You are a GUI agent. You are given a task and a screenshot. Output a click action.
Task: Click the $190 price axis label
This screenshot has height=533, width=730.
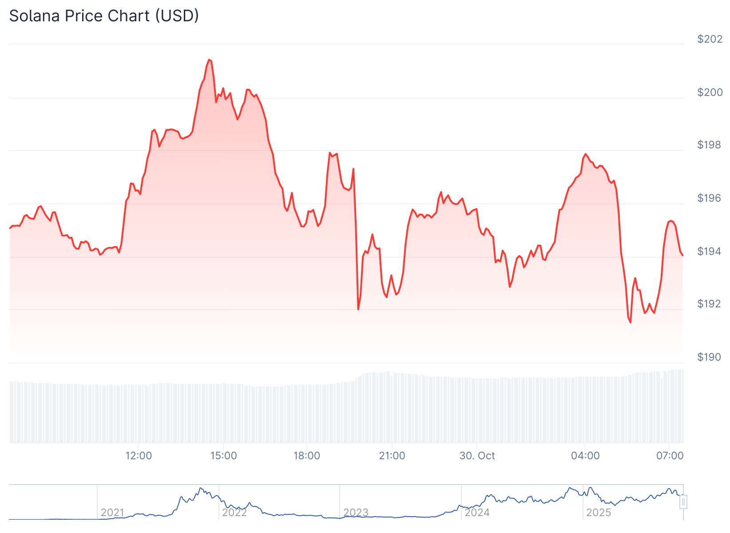click(710, 357)
